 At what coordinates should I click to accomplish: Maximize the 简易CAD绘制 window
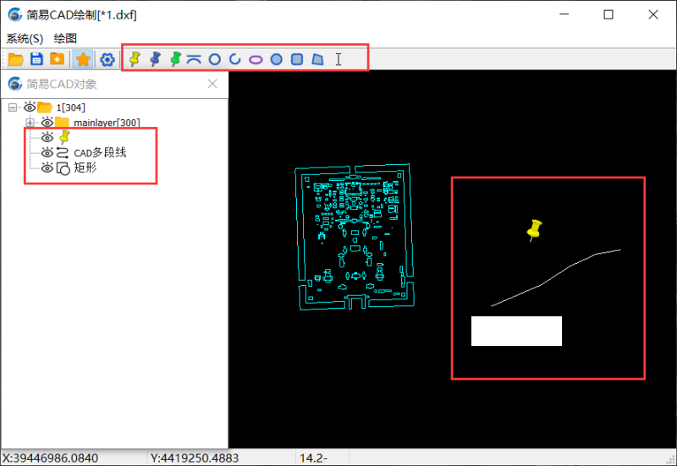(608, 14)
